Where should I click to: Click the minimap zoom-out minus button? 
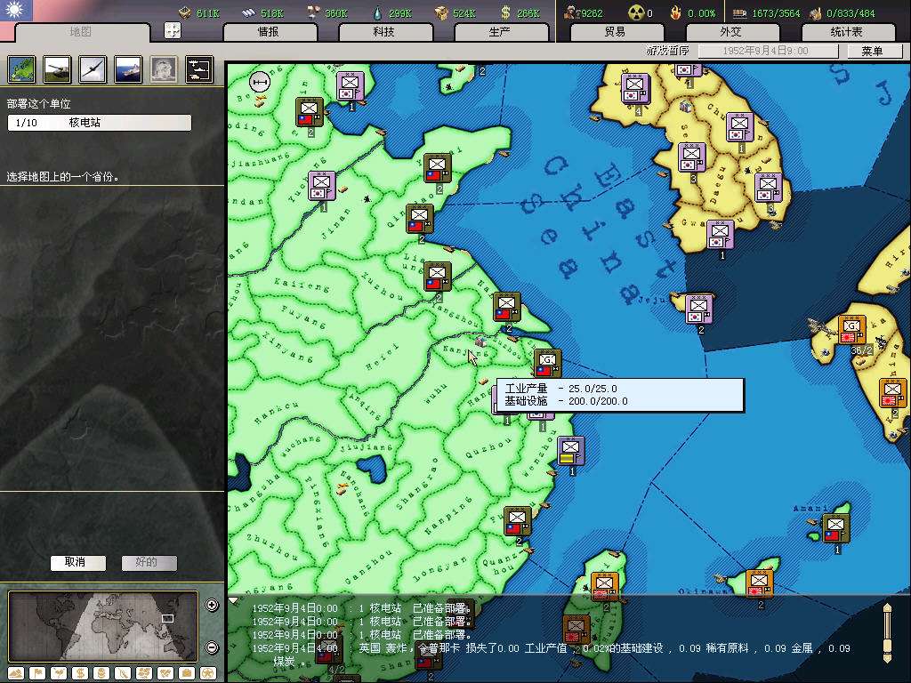click(212, 647)
